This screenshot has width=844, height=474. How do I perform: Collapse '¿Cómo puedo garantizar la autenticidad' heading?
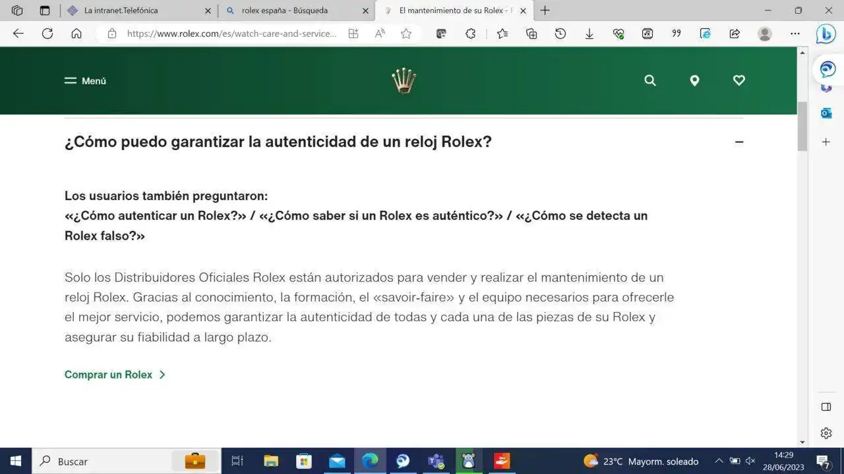tap(278, 142)
